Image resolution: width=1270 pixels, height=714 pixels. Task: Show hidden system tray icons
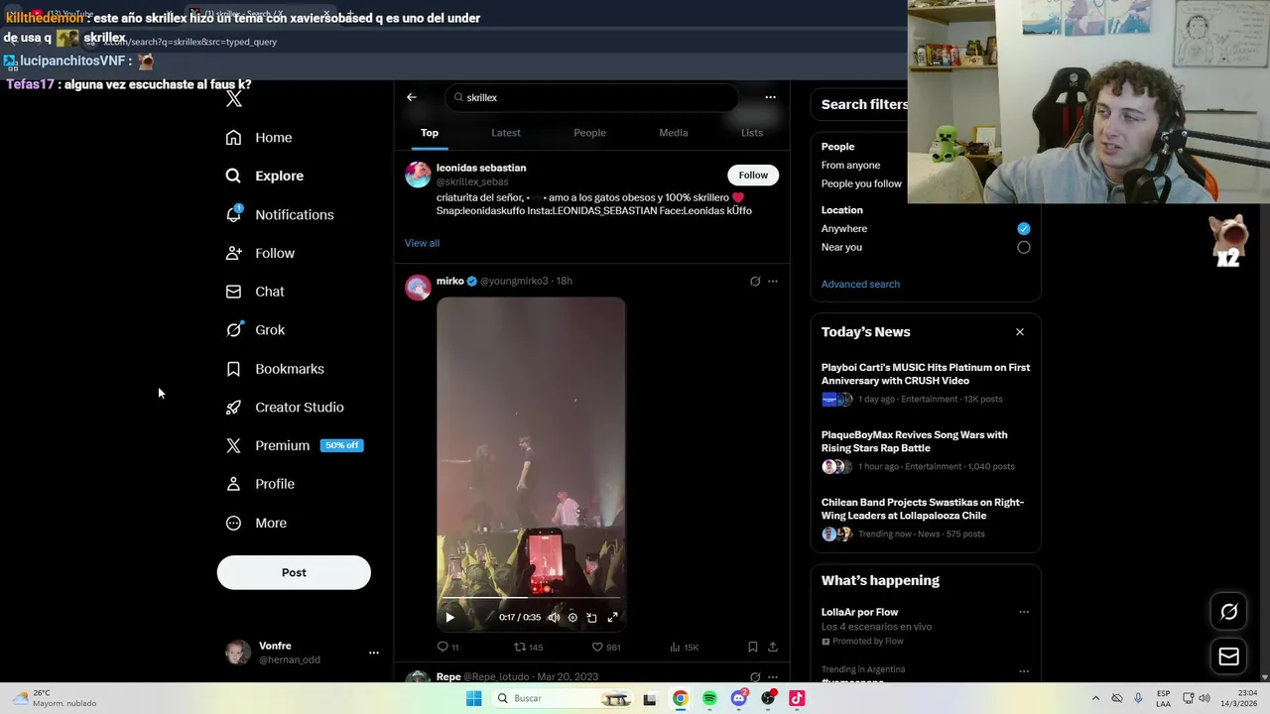coord(1095,698)
